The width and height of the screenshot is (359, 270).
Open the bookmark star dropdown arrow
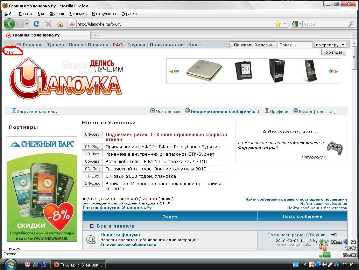coord(285,24)
